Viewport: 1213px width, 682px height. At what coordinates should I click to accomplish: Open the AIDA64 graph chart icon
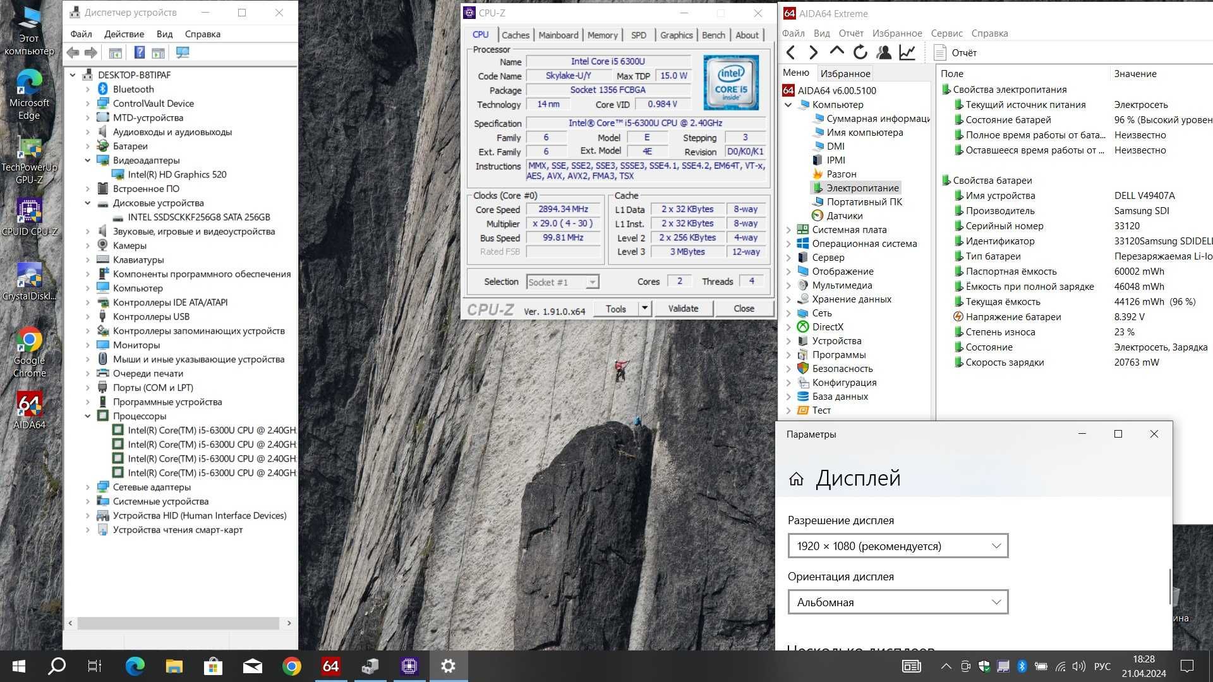coord(907,52)
